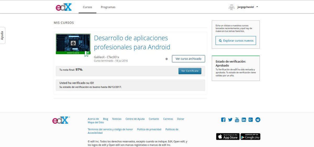The width and height of the screenshot is (314, 147).
Task: Click Ver curso archivado button
Action: click(x=188, y=59)
